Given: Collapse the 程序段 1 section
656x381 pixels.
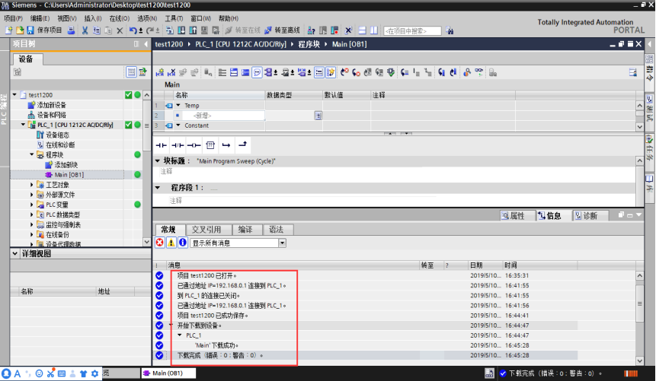Looking at the screenshot, I should click(x=158, y=188).
